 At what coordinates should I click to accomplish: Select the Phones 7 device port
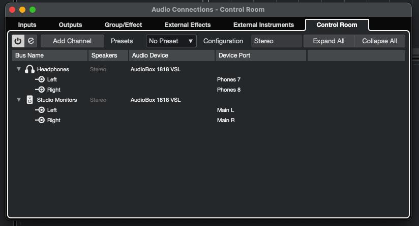tap(229, 79)
